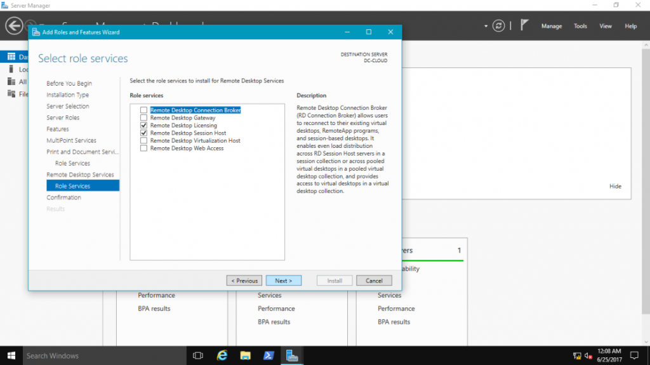Select All Servers icon in sidebar
The width and height of the screenshot is (650, 365).
click(x=11, y=82)
